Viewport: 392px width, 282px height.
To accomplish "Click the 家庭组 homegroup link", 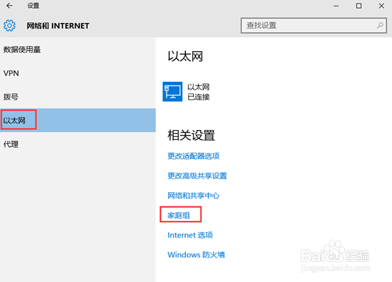I will 179,215.
